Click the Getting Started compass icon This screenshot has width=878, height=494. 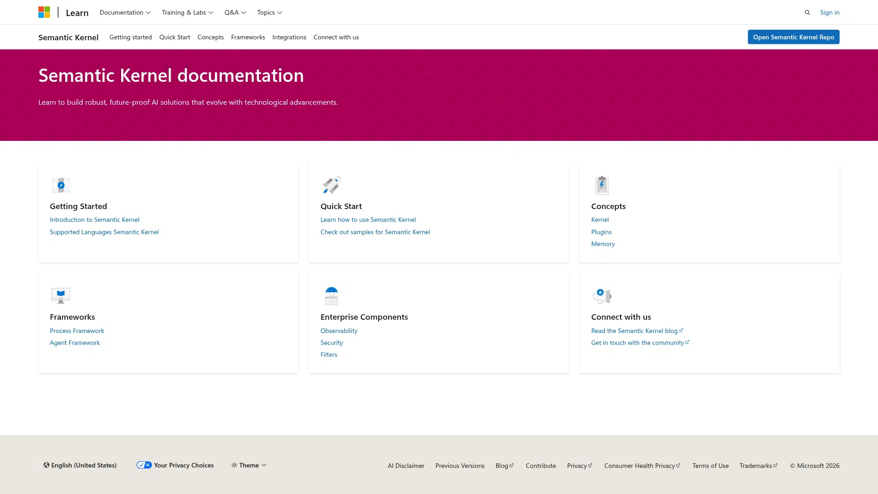(61, 185)
